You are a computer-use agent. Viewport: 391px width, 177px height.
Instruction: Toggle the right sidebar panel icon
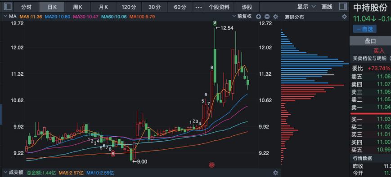coord(343,7)
